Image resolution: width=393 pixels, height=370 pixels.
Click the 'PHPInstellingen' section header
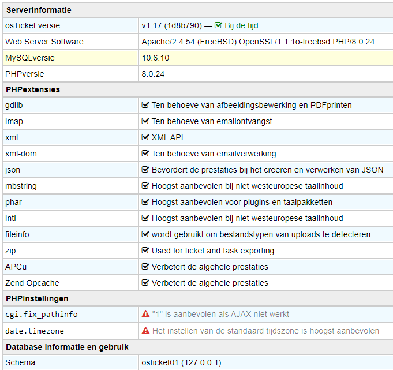click(x=37, y=298)
